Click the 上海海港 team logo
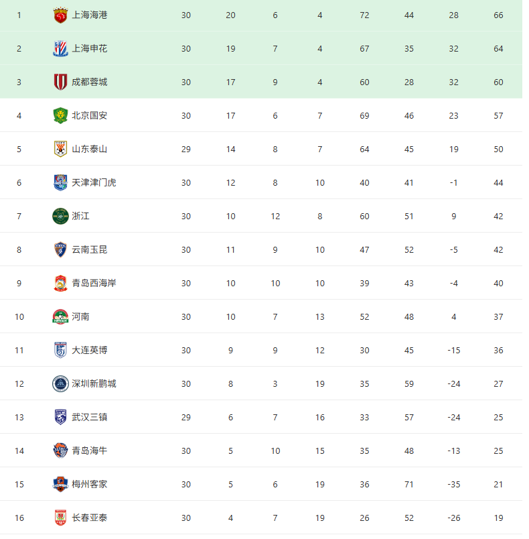 tap(60, 15)
